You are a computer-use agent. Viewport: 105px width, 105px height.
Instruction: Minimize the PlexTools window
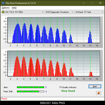[x=84, y=3]
